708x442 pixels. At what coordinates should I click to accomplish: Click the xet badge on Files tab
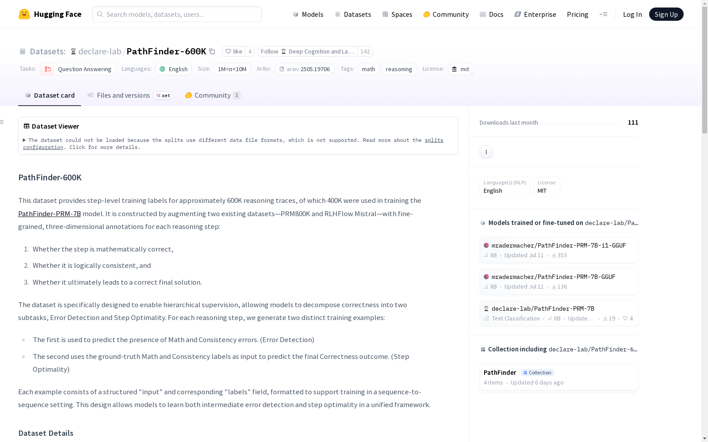pos(163,95)
